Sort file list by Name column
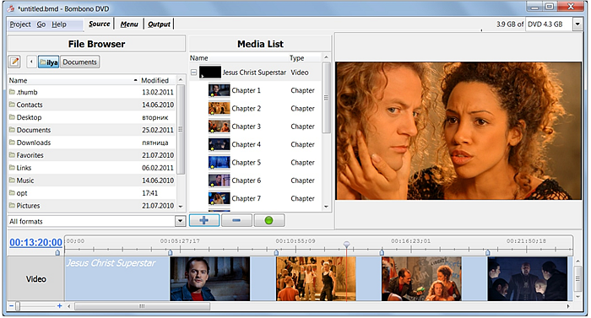Image resolution: width=591 pixels, height=318 pixels. click(73, 80)
